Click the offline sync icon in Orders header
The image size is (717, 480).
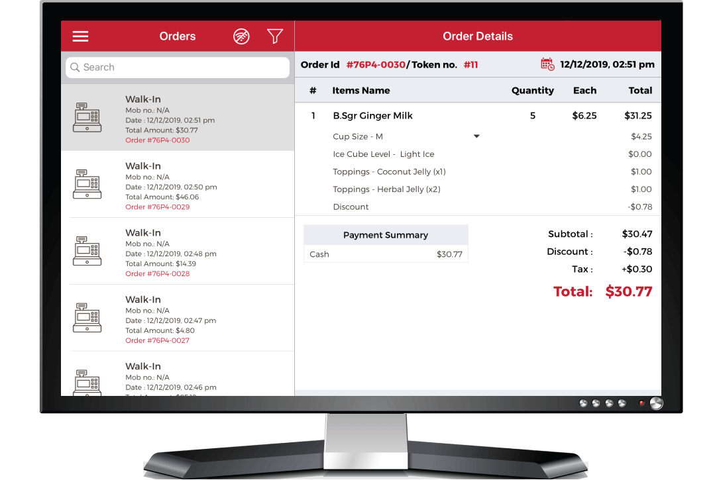pyautogui.click(x=242, y=36)
